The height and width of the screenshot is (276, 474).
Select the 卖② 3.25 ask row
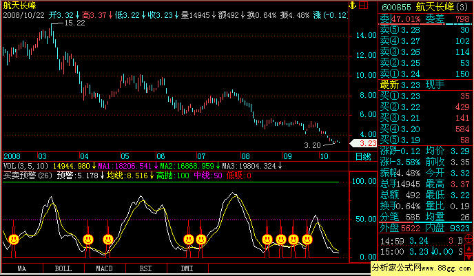424,63
